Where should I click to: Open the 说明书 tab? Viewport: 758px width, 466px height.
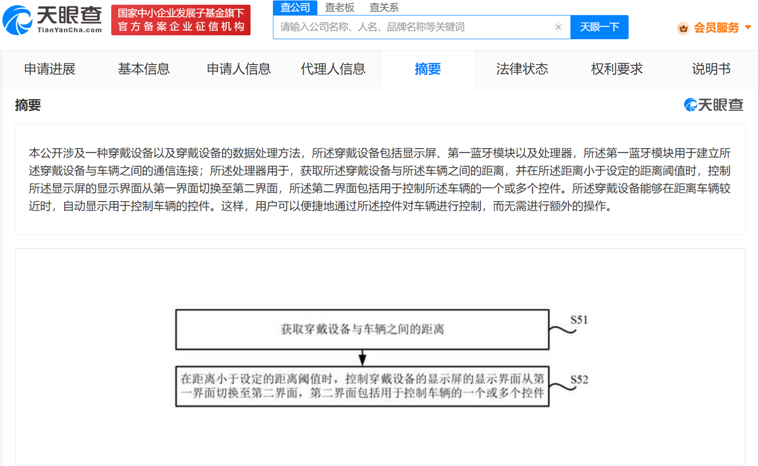pyautogui.click(x=711, y=69)
